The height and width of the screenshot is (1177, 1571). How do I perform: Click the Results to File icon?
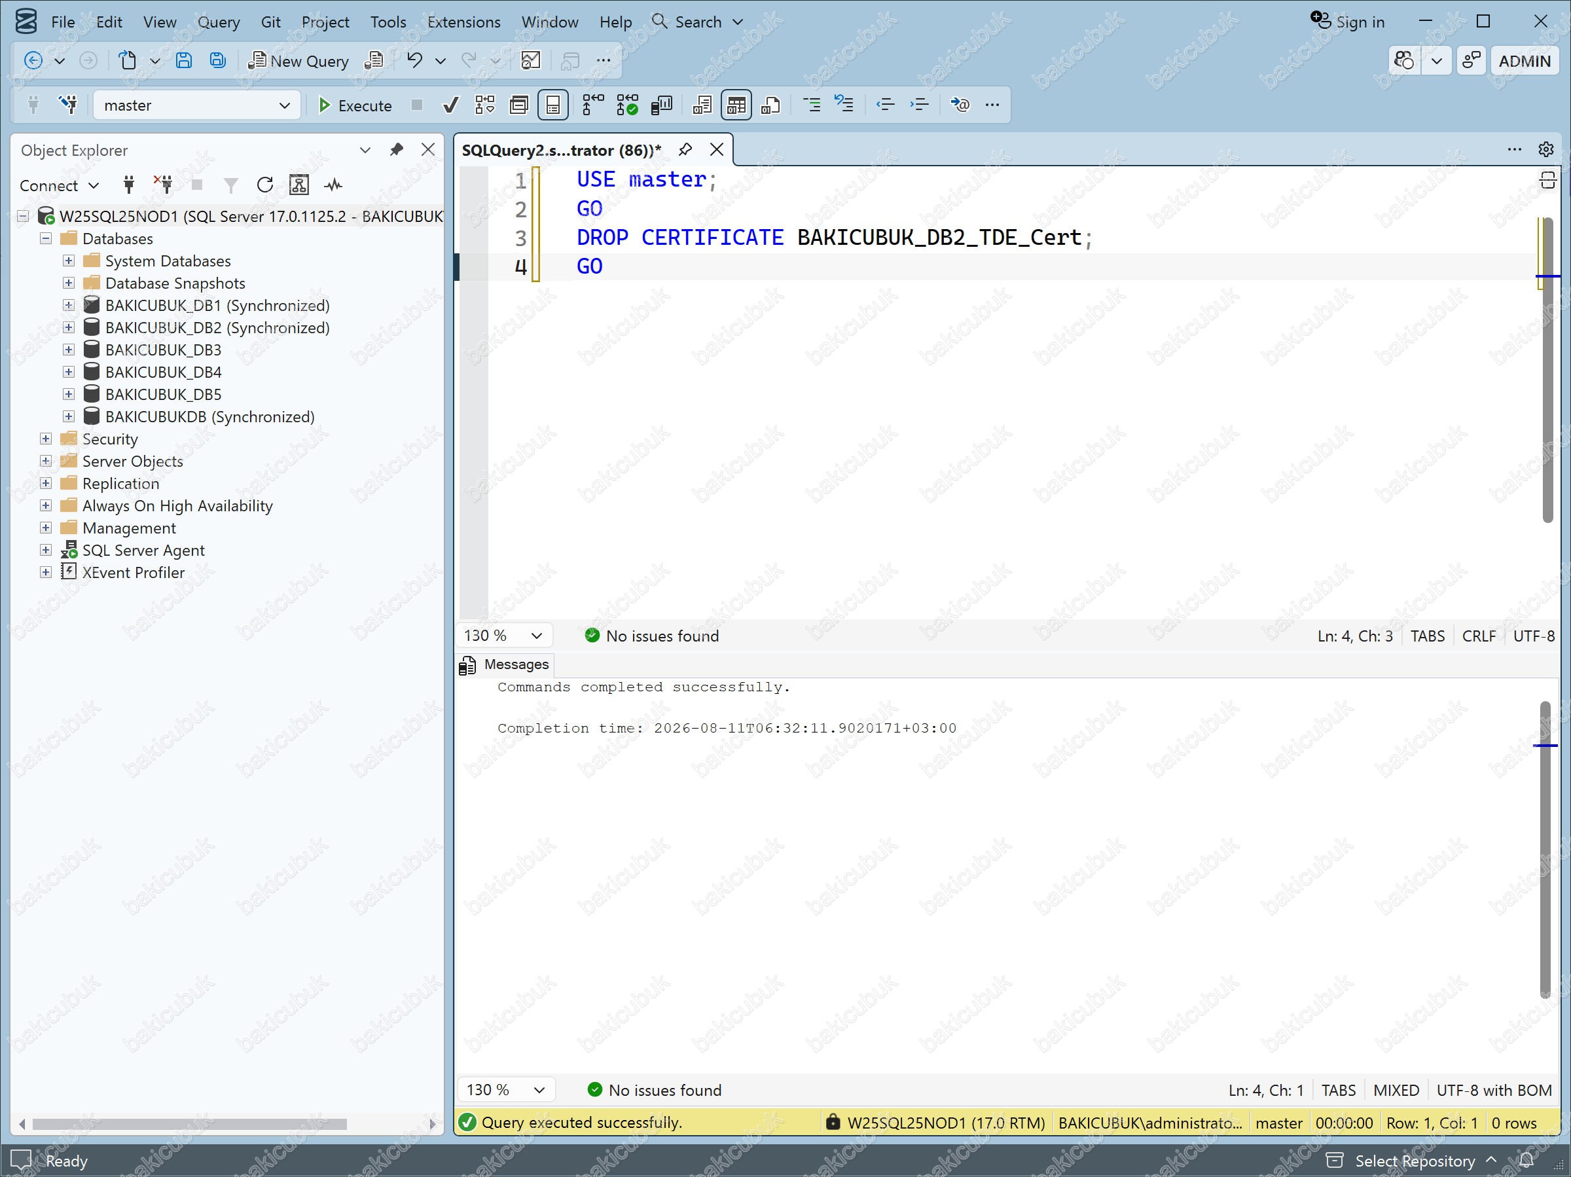[770, 105]
